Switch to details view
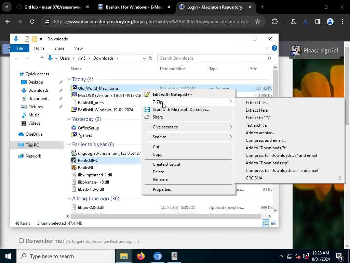Viewport: 350px width, 263px height. [x=265, y=223]
